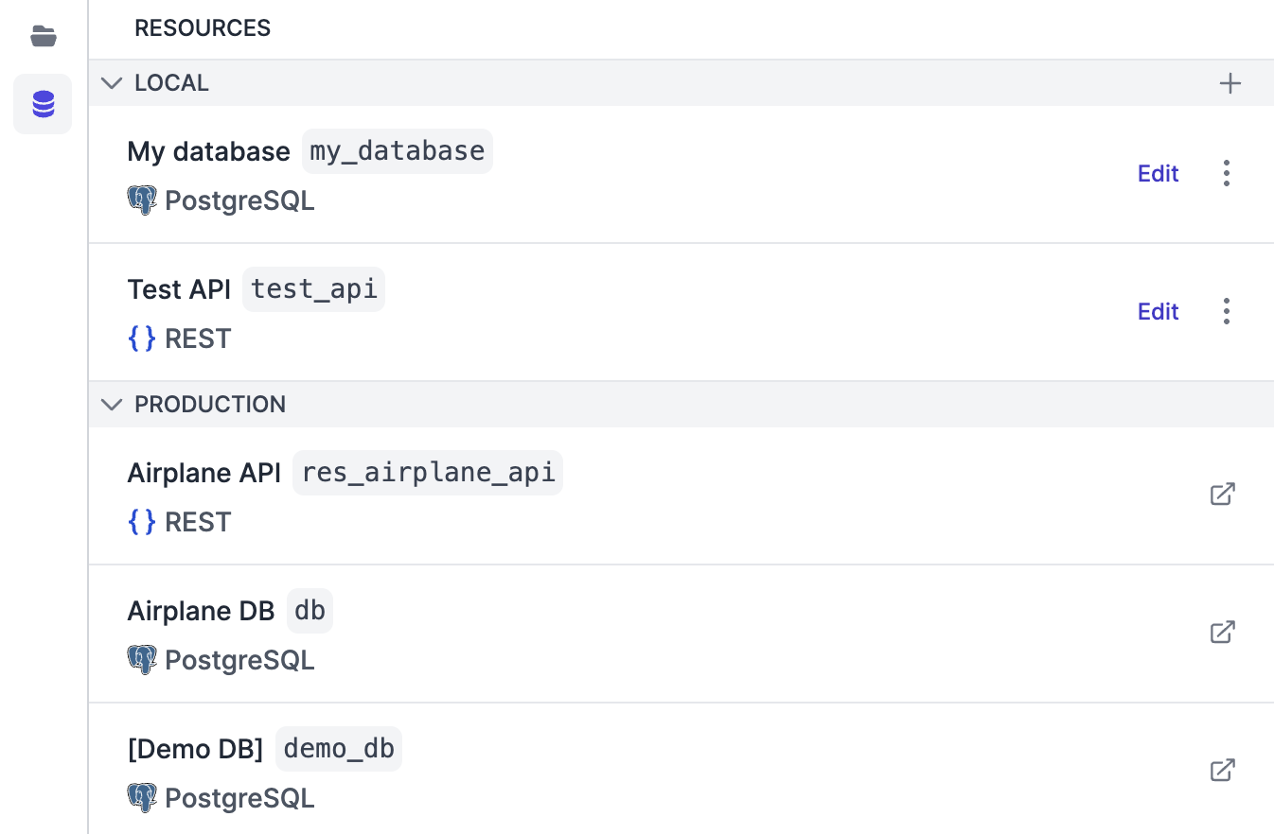1274x834 pixels.
Task: Select the my_database slug badge
Action: pyautogui.click(x=398, y=151)
